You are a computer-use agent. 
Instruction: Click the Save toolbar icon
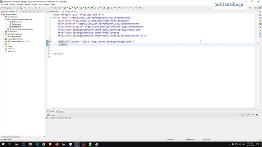[x=7, y=8]
